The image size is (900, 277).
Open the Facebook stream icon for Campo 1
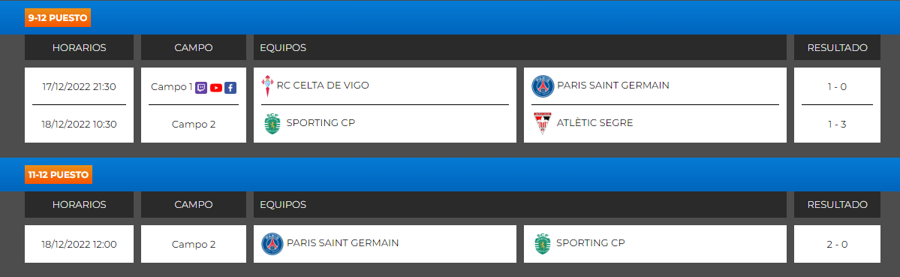230,88
